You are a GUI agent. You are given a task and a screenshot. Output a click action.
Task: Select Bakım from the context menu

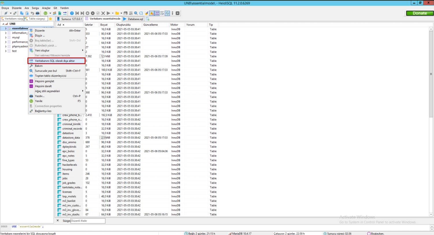pos(57,66)
